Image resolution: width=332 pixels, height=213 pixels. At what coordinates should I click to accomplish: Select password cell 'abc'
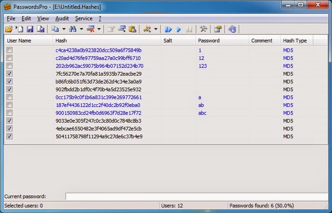click(202, 113)
